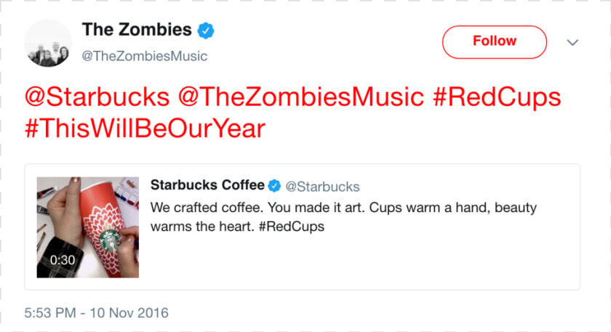The image size is (611, 332).
Task: Click Starbucks Coffee verified checkmark badge
Action: coord(274,186)
